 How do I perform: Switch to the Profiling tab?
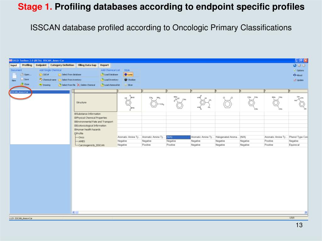coord(27,65)
